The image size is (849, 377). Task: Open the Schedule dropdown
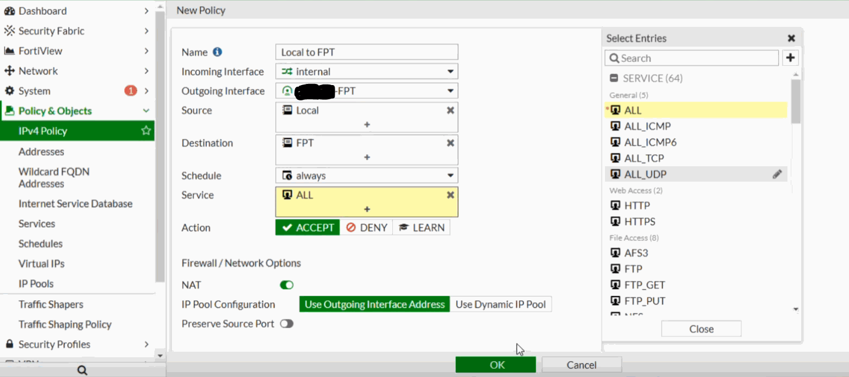[367, 176]
